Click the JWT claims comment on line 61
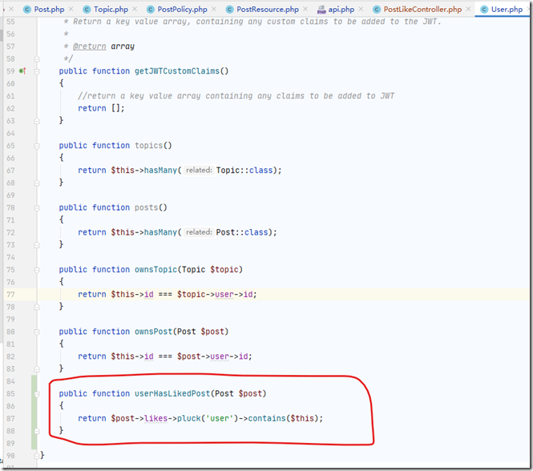Image resolution: width=533 pixels, height=471 pixels. coord(236,96)
